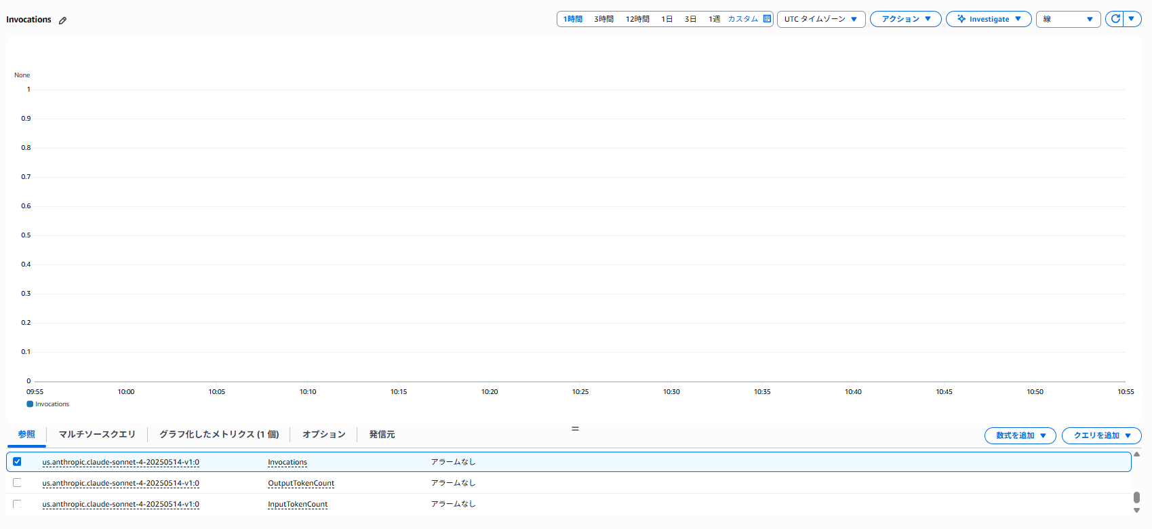Click the InputTokenCount metric name link

coord(298,505)
